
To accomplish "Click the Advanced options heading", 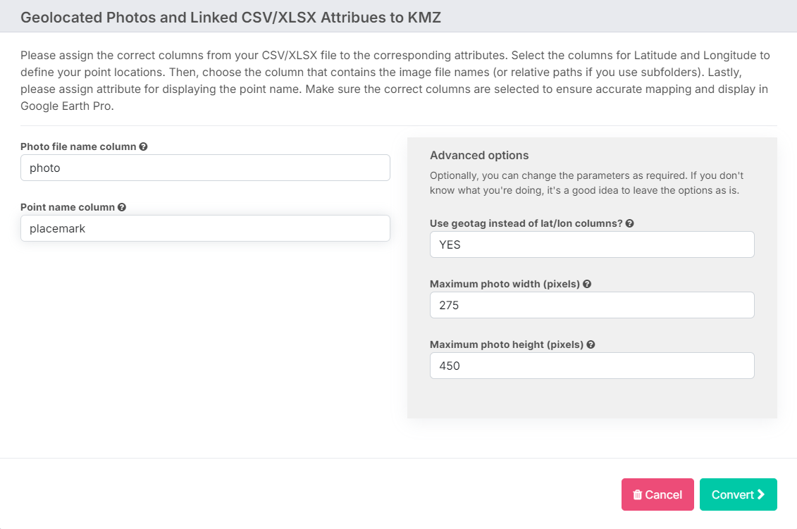I will click(479, 156).
